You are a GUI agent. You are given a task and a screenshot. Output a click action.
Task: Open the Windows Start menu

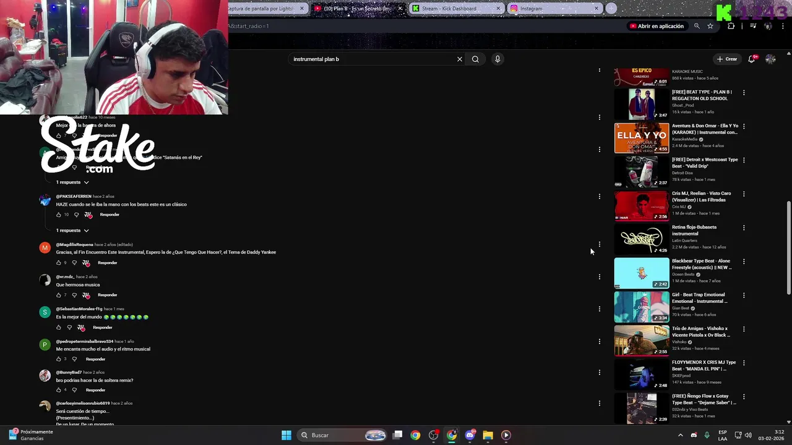[286, 435]
